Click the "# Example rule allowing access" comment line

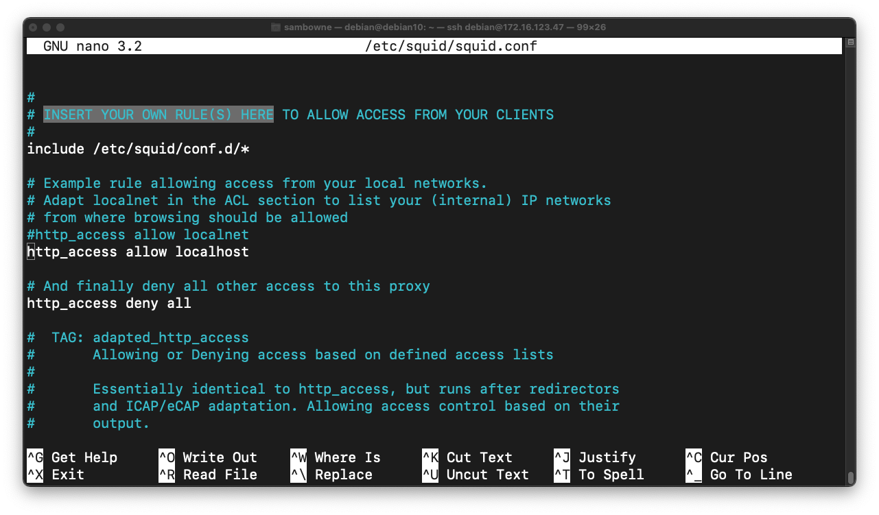257,183
